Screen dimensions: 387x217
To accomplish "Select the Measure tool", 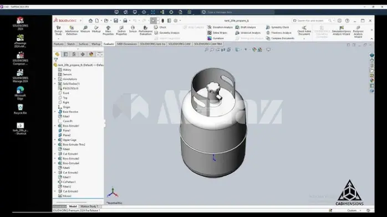I will pos(85,29).
